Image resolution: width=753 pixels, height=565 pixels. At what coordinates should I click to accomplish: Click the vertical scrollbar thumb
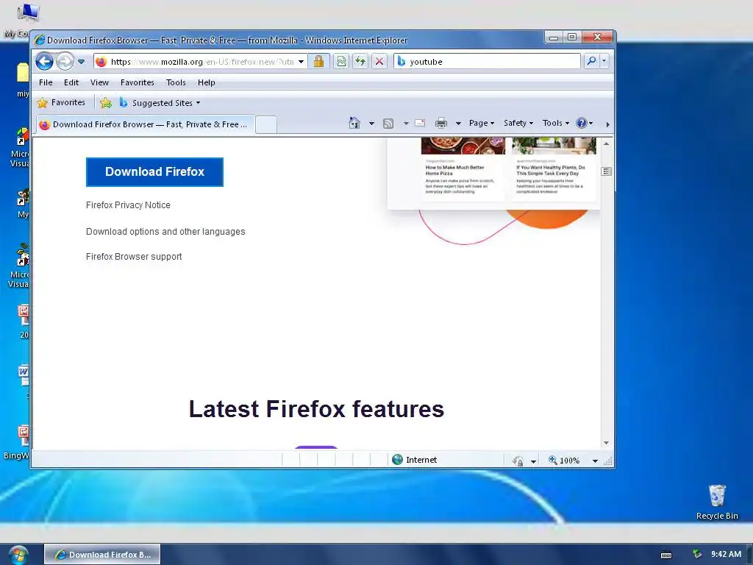click(x=606, y=171)
